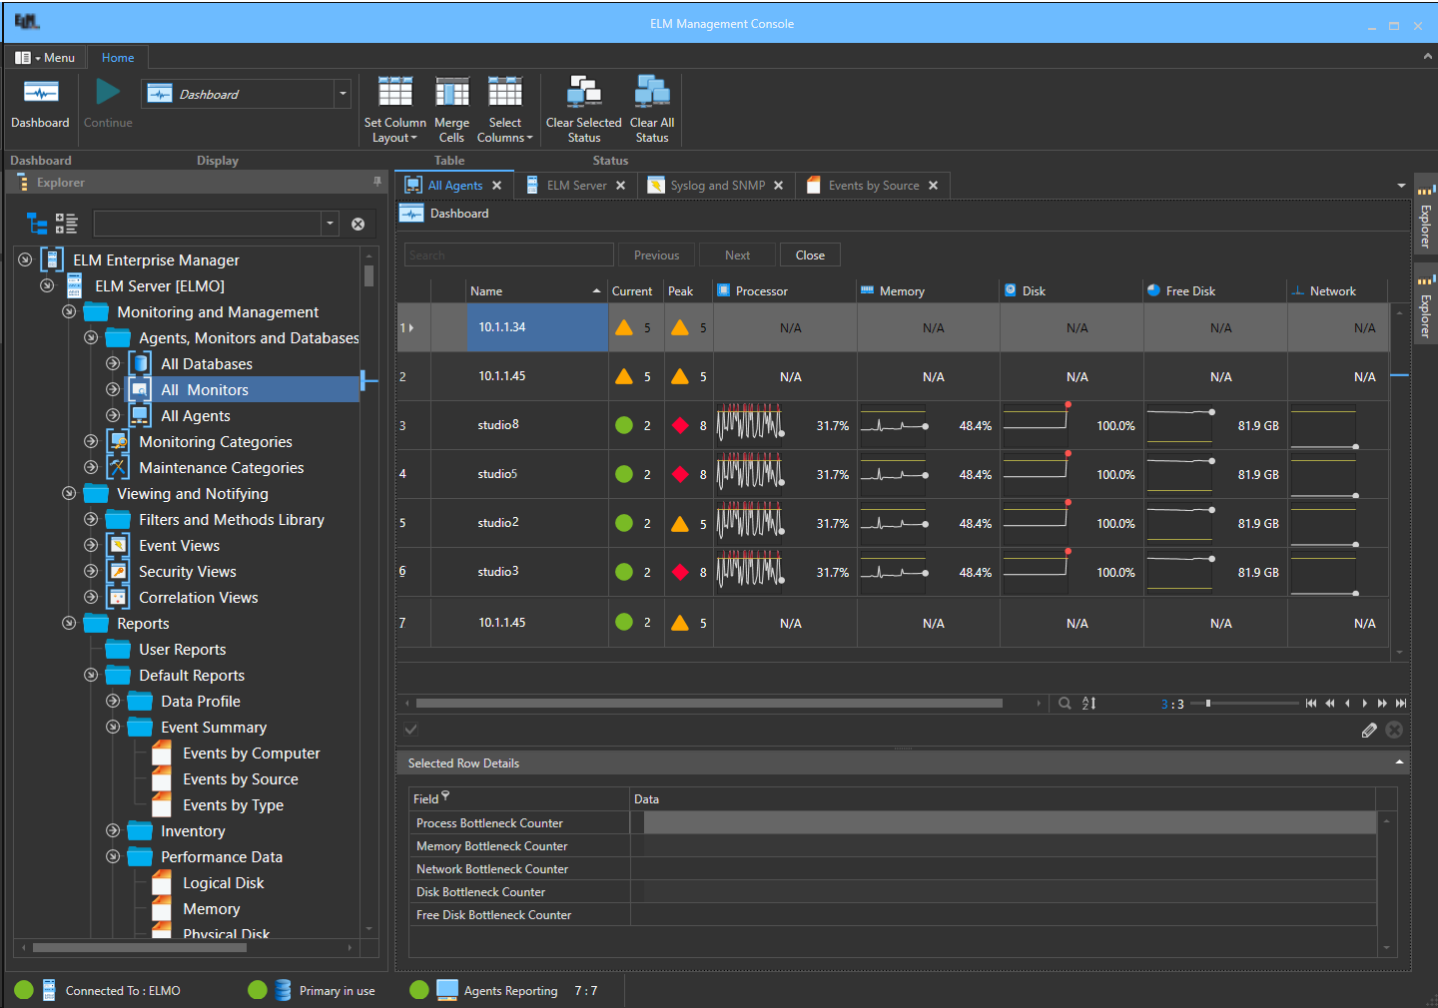This screenshot has width=1438, height=1008.
Task: Click the Agents Reporting monitor icon
Action: pyautogui.click(x=447, y=990)
